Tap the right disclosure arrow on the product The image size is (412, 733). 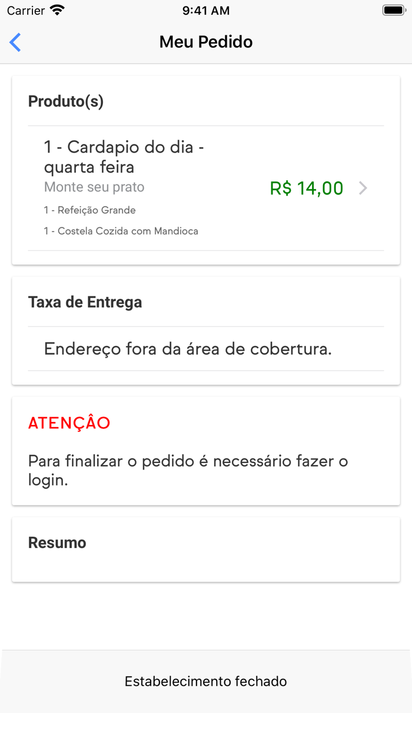364,188
